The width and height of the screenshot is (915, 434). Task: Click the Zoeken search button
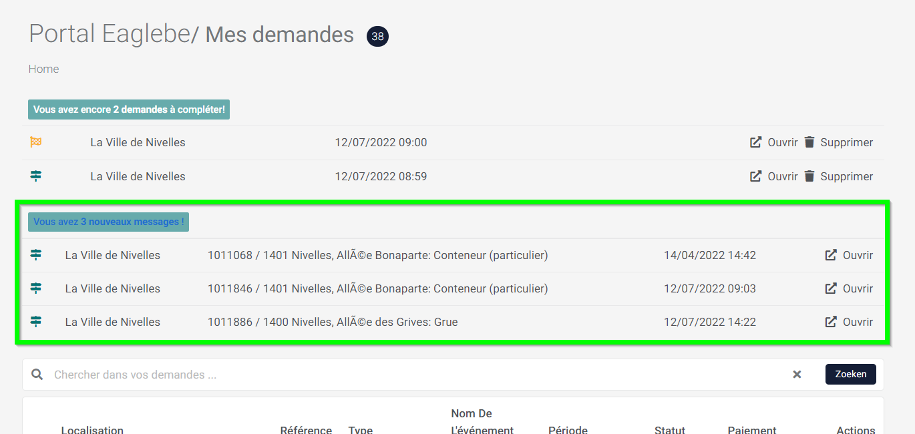click(x=851, y=375)
